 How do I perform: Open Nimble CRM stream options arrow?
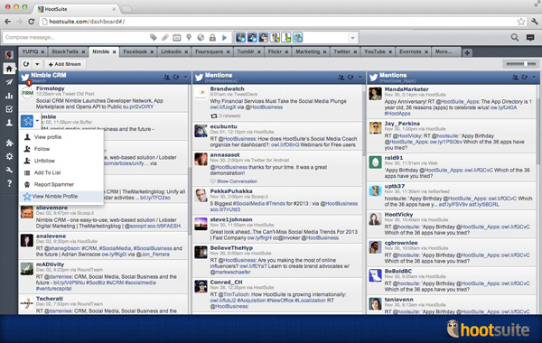coord(185,77)
